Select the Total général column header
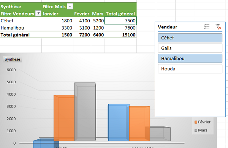The height and width of the screenshot is (148, 228). [120, 14]
